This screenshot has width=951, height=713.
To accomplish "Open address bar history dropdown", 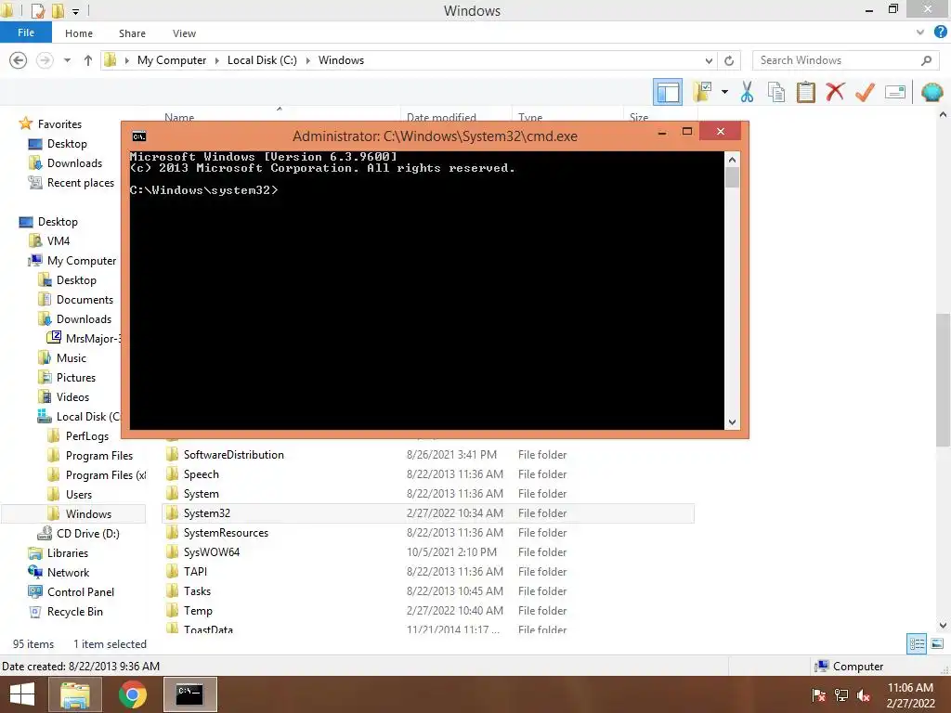I will (x=709, y=60).
